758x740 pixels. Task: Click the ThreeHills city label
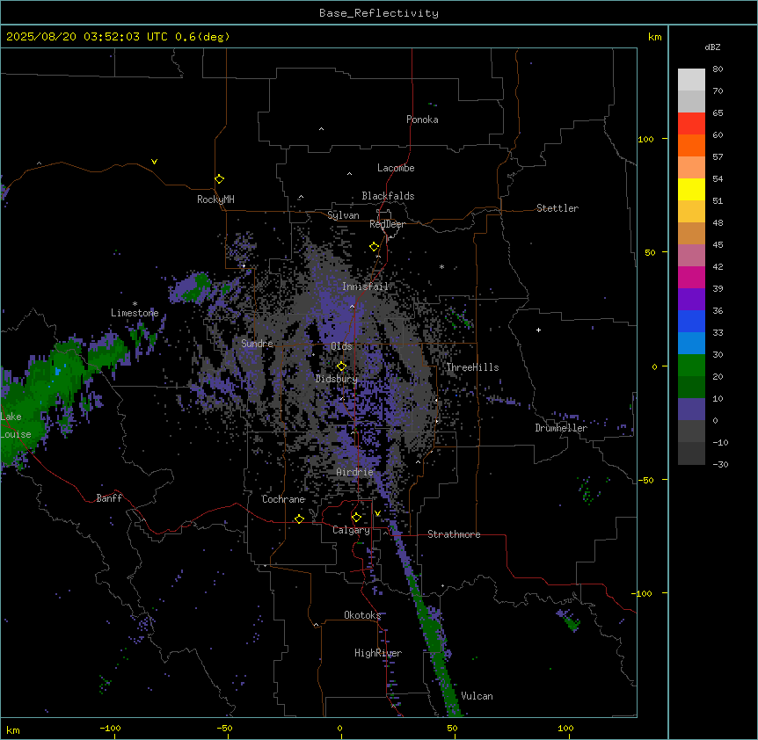472,367
